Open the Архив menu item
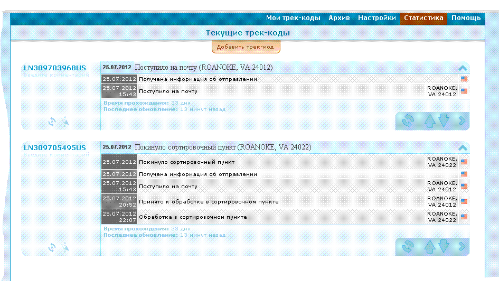This screenshot has height=288, width=499. pos(339,18)
